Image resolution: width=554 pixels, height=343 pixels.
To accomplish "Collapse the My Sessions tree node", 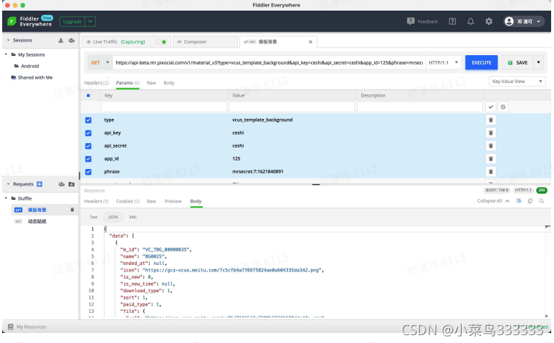I will pyautogui.click(x=6, y=54).
